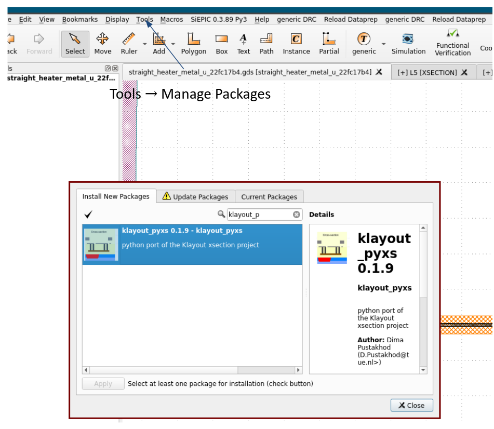Click the Details pane scroll down arrow
The width and height of the screenshot is (494, 429).
(423, 370)
